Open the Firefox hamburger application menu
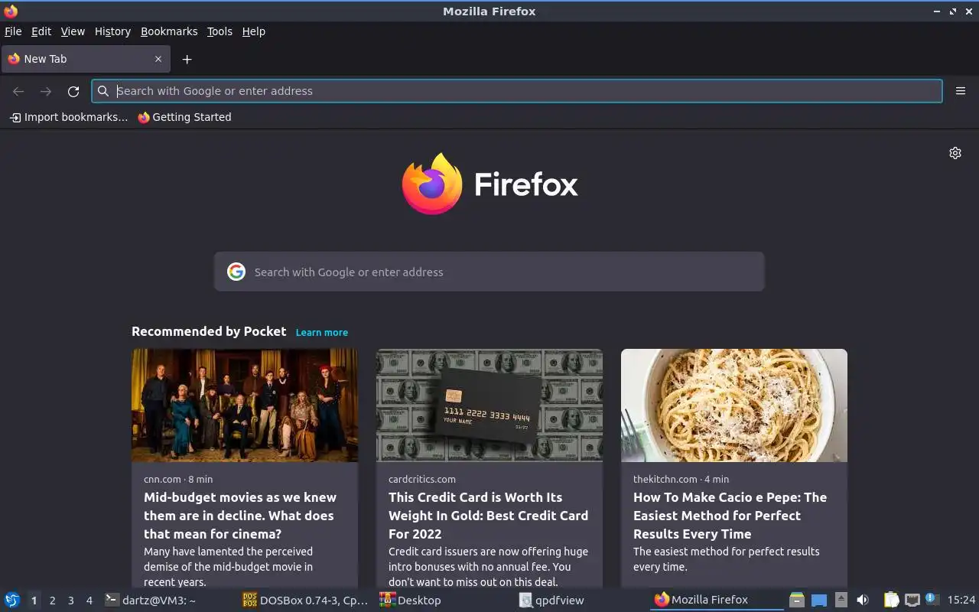 [961, 91]
